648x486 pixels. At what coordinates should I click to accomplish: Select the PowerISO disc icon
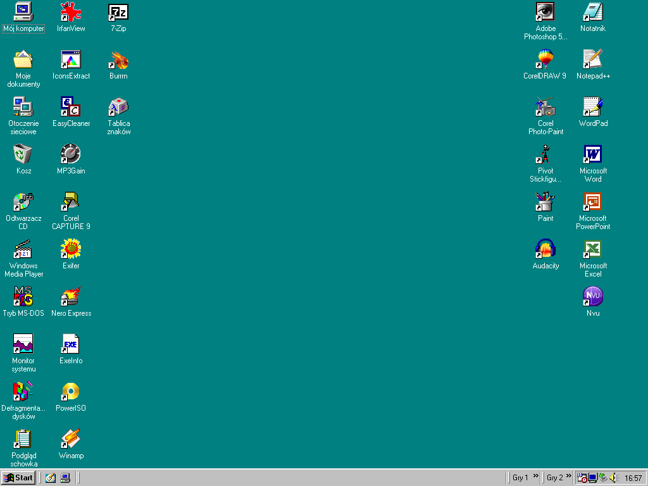click(71, 392)
